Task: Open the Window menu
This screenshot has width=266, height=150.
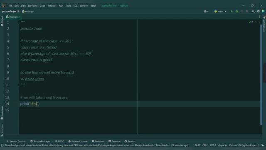Action: tap(84, 5)
